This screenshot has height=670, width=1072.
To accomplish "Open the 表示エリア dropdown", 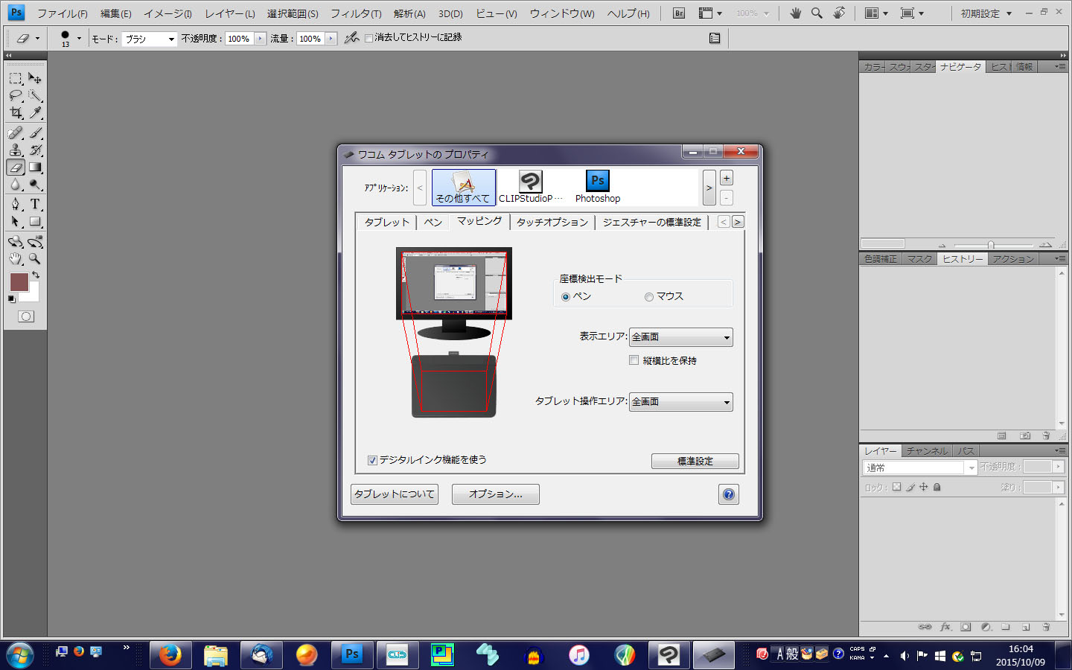I will (680, 337).
